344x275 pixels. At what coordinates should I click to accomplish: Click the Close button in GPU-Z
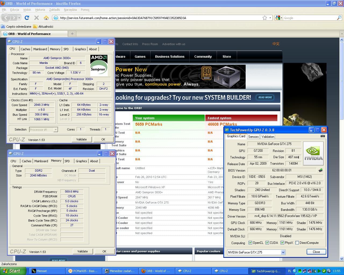pyautogui.click(x=316, y=252)
